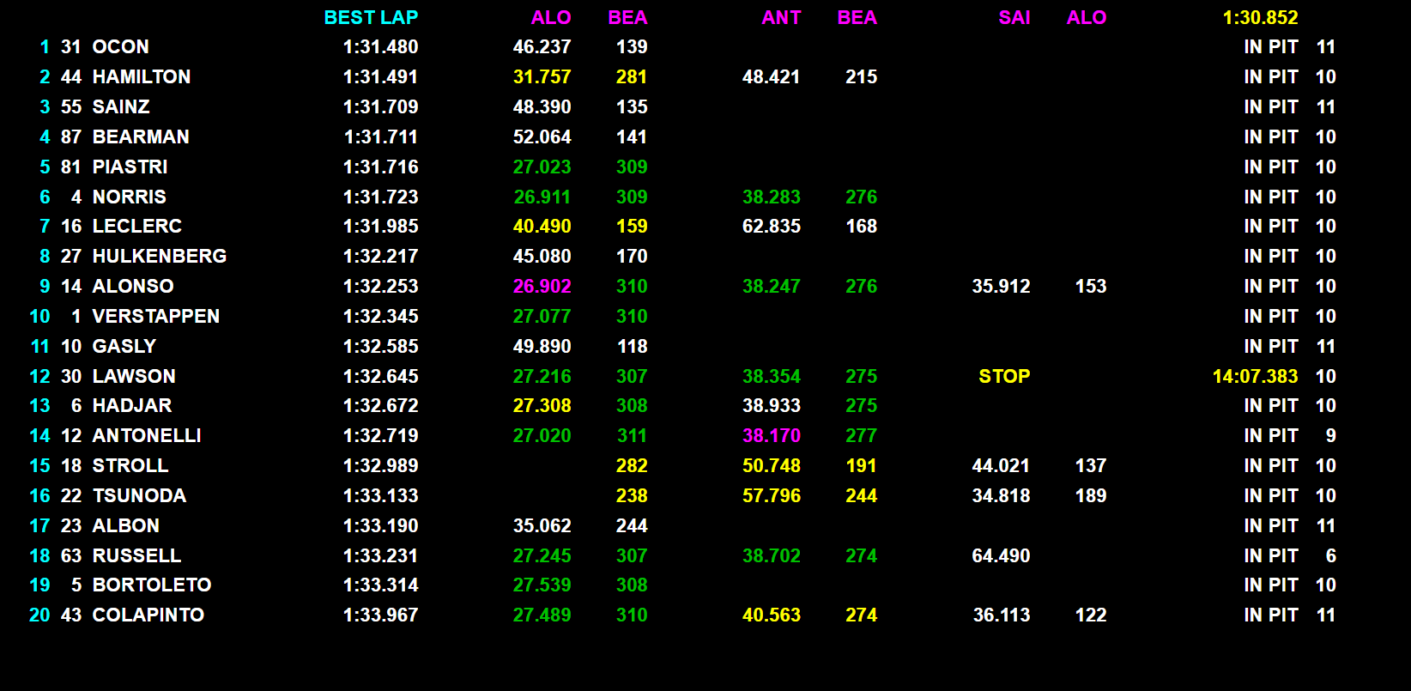Click ANTONELLI's purple sector time 38.170
1411x691 pixels.
point(771,436)
